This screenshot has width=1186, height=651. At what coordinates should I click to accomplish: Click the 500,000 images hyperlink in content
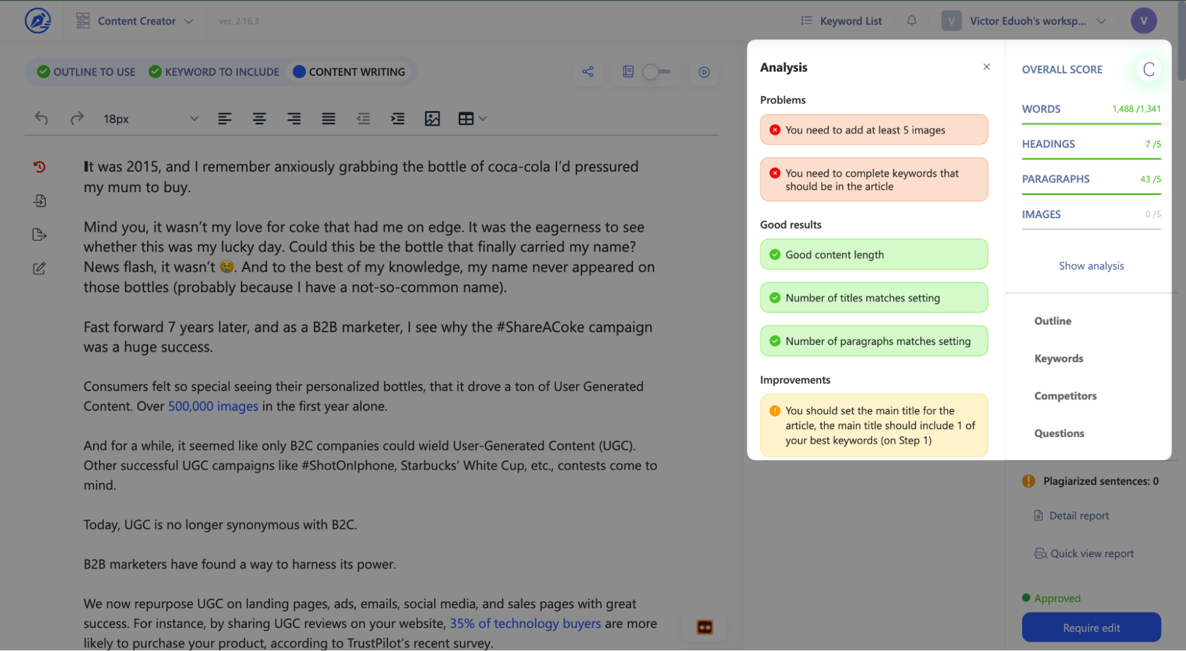[212, 404]
